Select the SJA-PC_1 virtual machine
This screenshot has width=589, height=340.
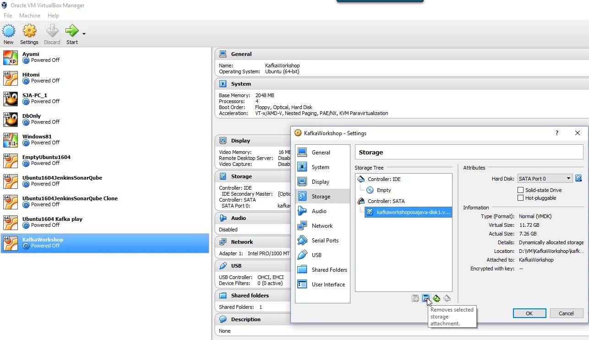(105, 99)
